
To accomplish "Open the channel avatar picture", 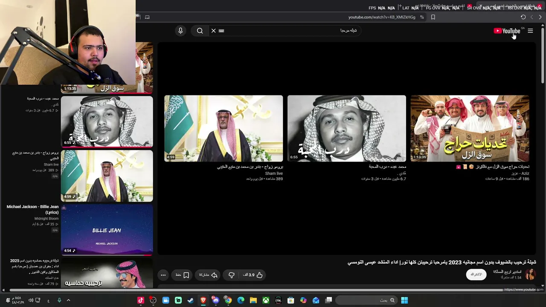I will point(530,275).
